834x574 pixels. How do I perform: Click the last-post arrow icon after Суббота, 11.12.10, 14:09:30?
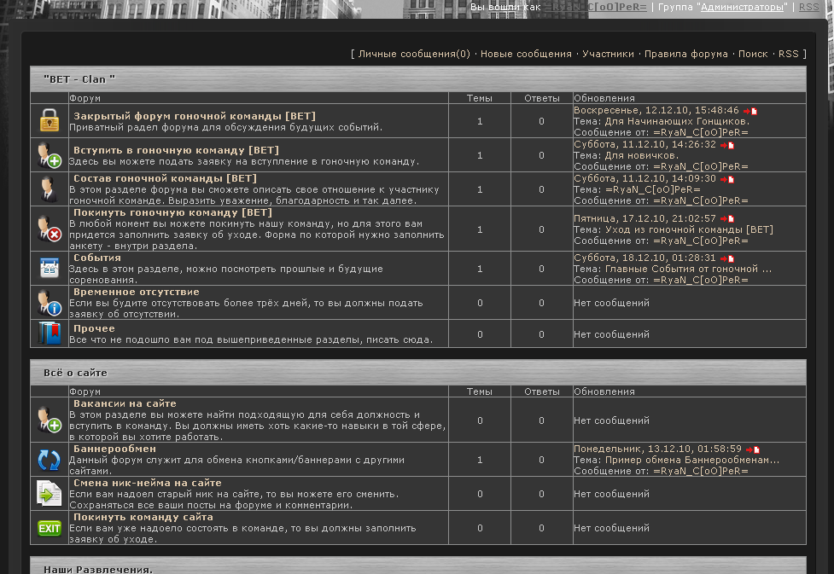click(x=727, y=179)
